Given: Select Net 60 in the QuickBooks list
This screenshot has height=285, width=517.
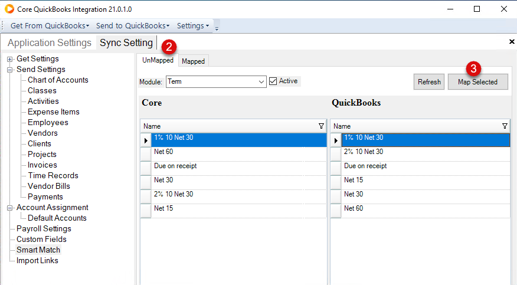Looking at the screenshot, I should (x=426, y=211).
